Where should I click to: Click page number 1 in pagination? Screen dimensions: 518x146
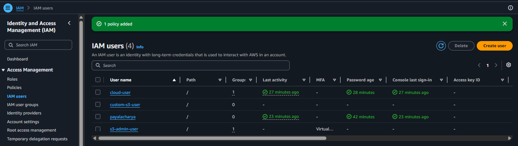pyautogui.click(x=487, y=65)
